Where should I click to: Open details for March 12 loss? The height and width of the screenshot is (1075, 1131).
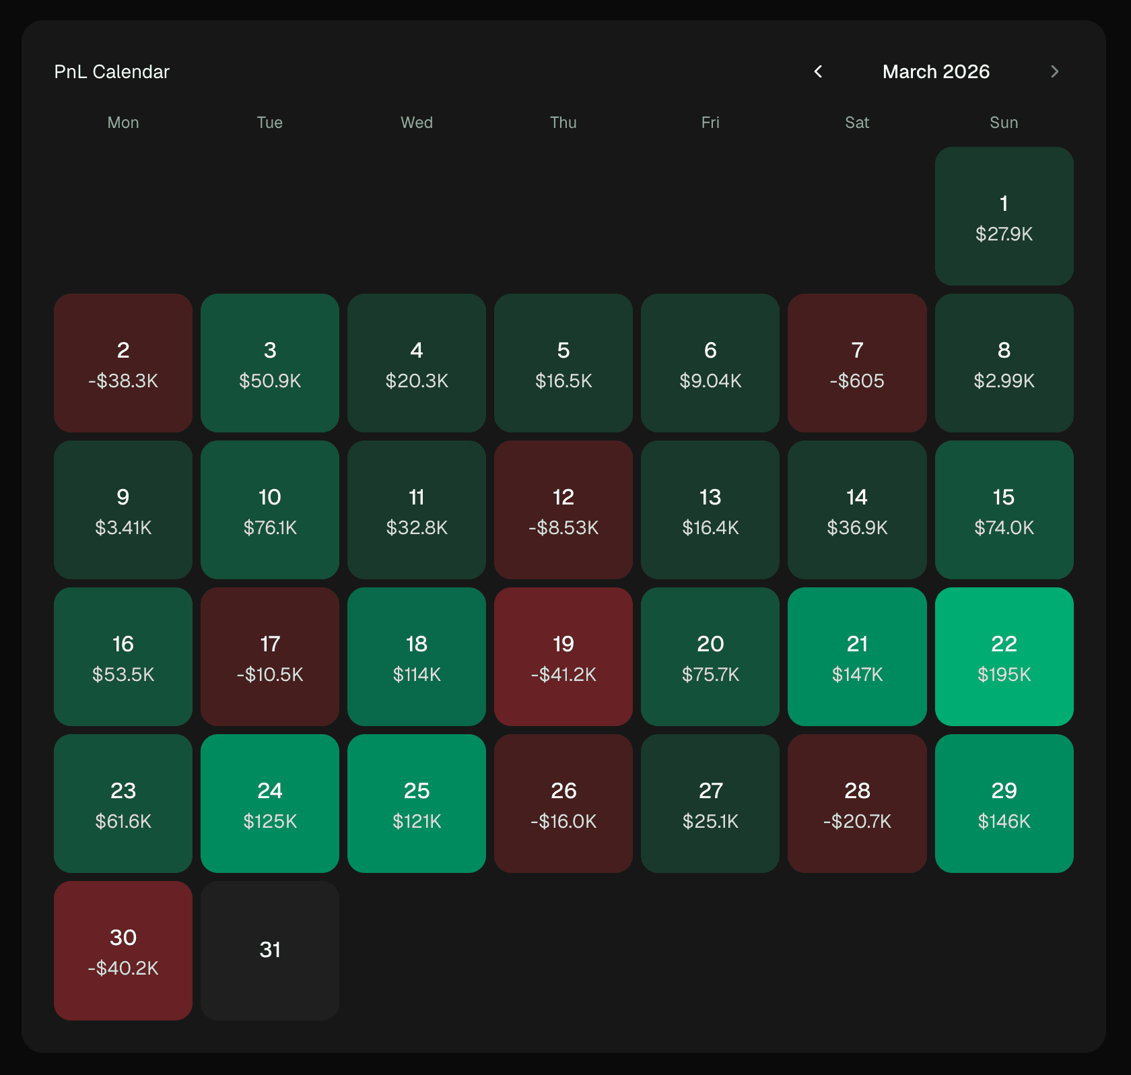563,510
